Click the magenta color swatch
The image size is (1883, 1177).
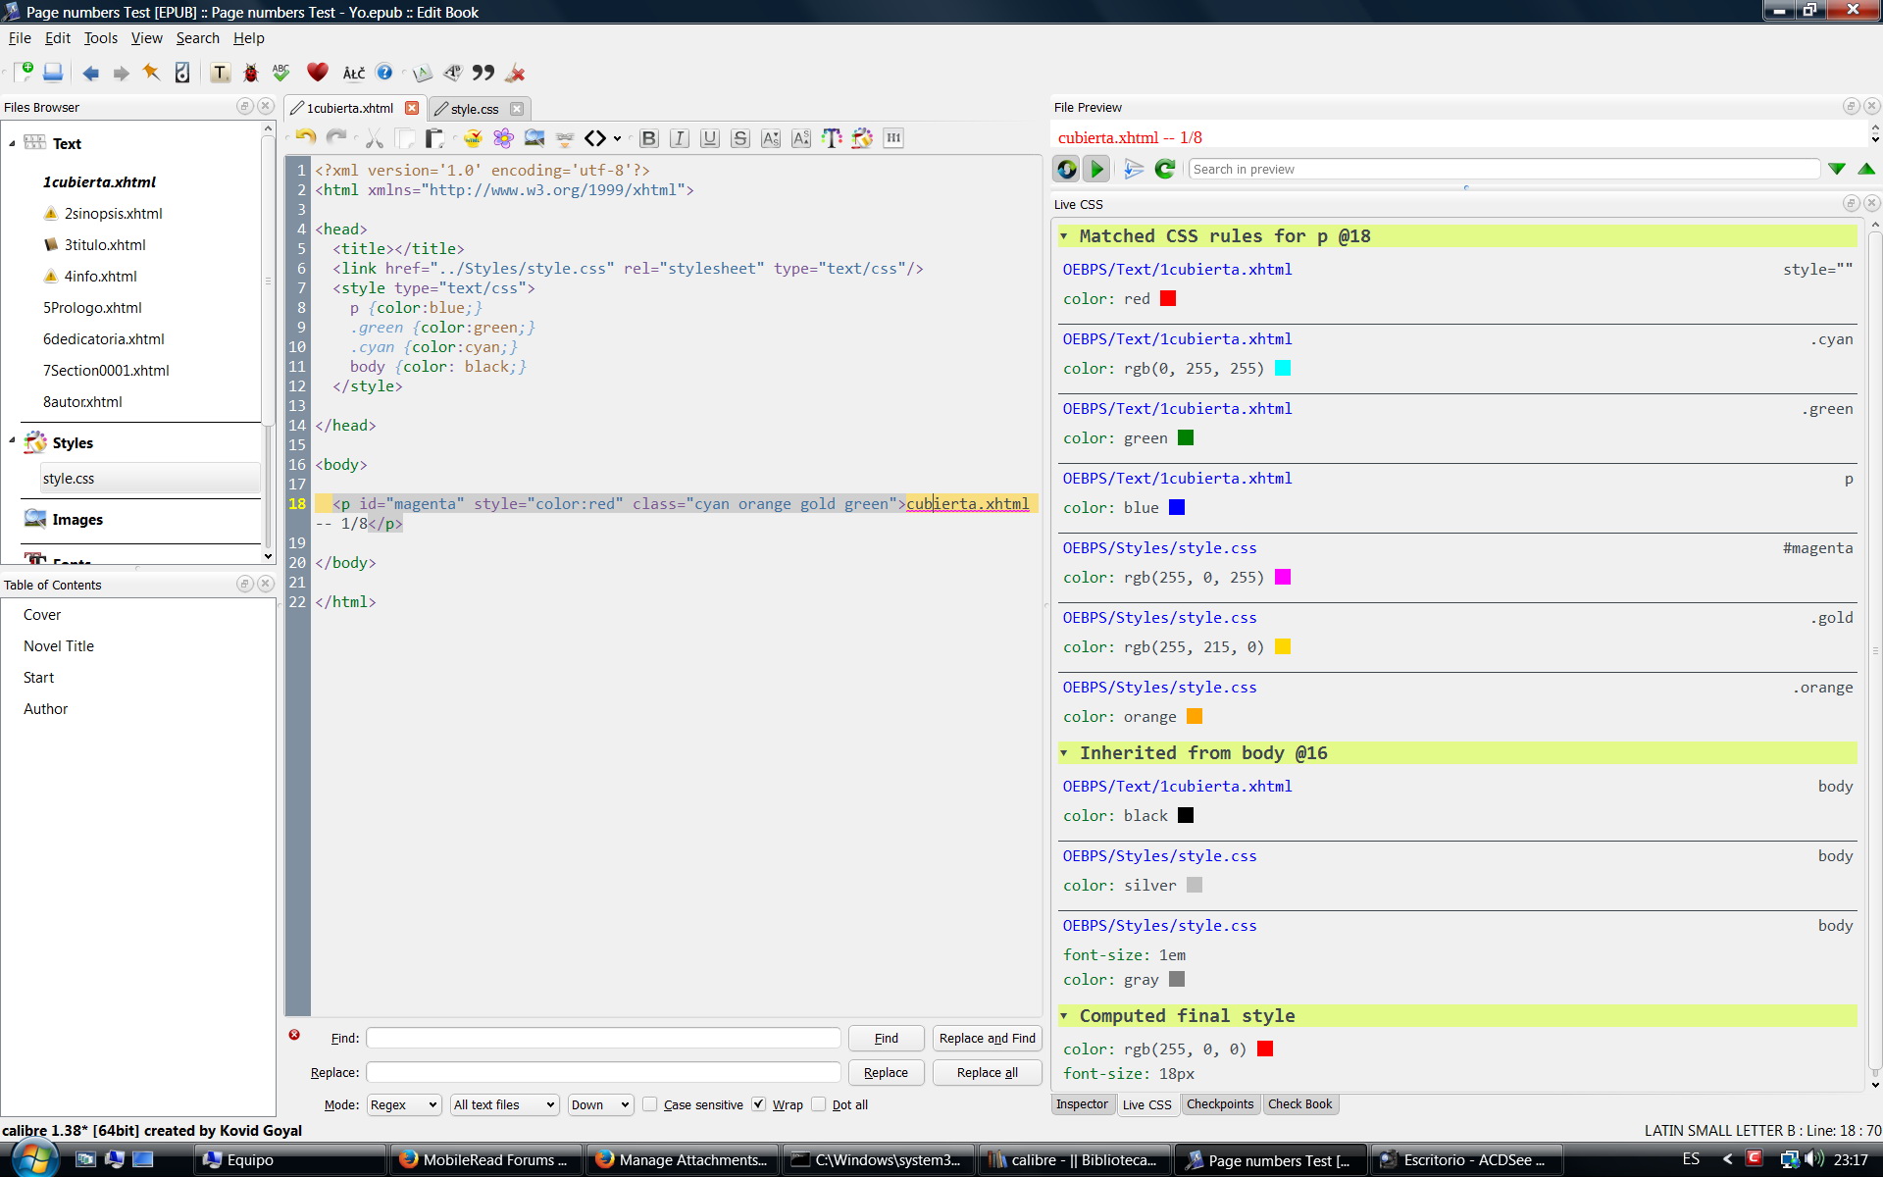[x=1282, y=577]
